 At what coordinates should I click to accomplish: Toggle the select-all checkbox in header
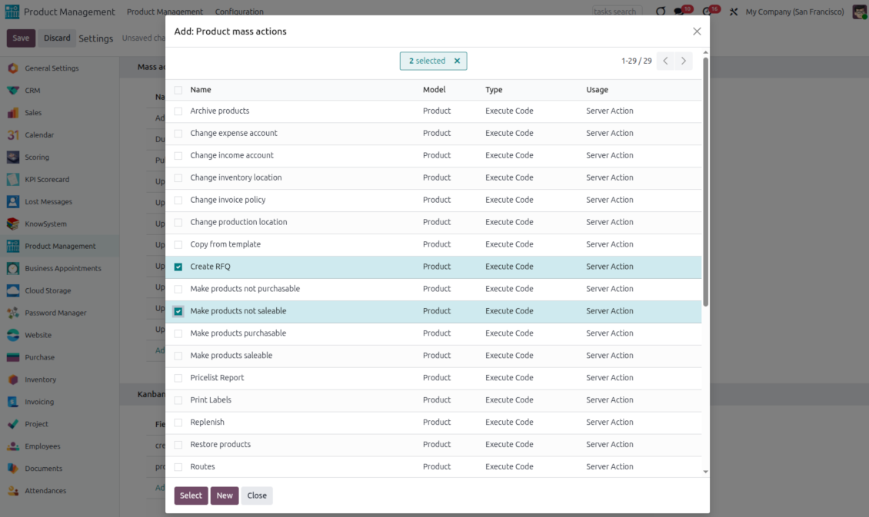point(178,90)
